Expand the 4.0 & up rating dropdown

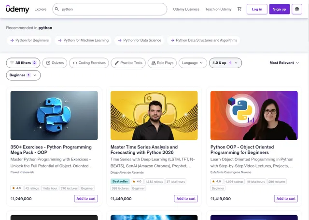point(225,63)
